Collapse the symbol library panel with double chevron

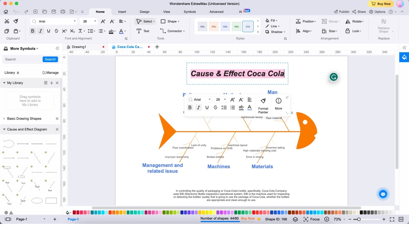[x=57, y=49]
